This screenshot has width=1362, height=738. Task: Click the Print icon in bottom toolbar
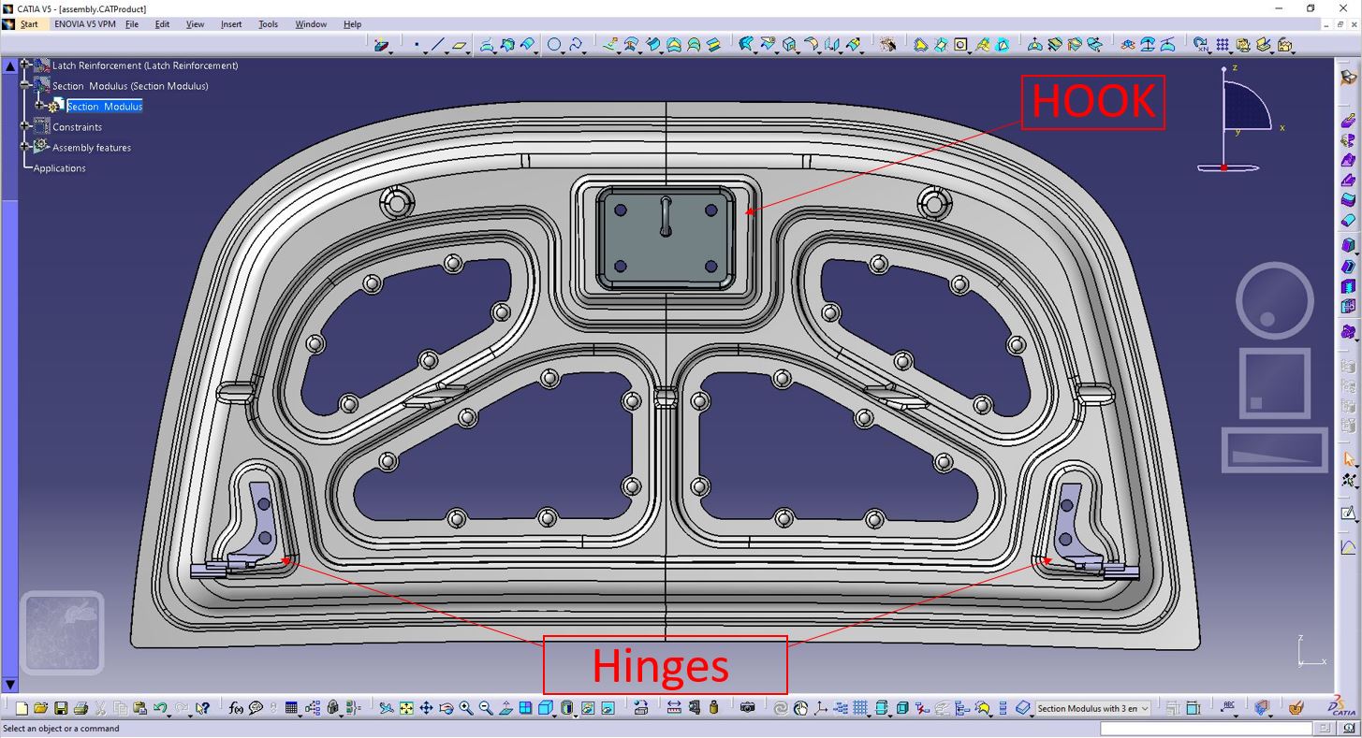81,709
